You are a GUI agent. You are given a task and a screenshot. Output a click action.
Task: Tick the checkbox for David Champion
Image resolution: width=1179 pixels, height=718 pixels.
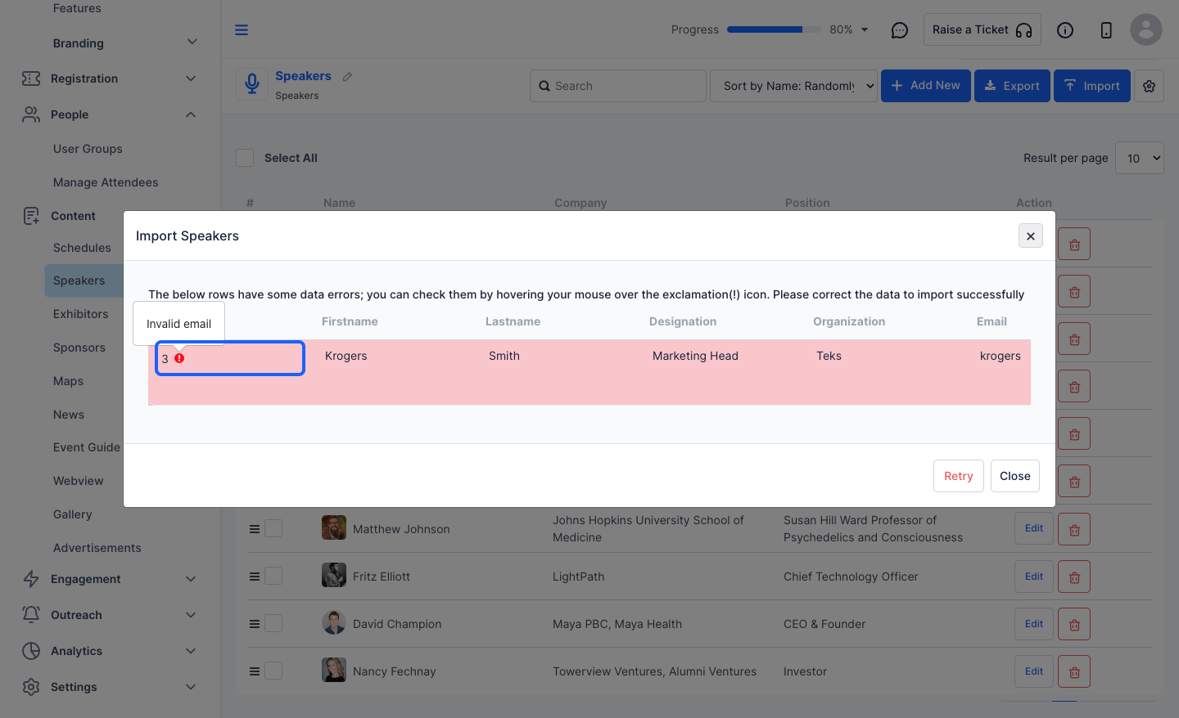[x=273, y=624]
